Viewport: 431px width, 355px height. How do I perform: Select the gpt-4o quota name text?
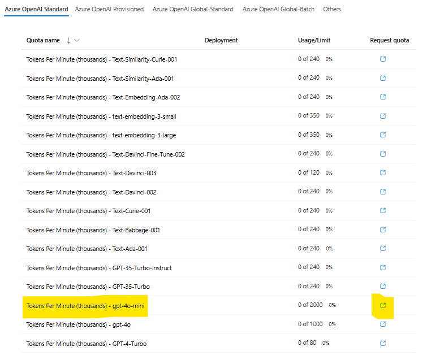click(x=79, y=325)
